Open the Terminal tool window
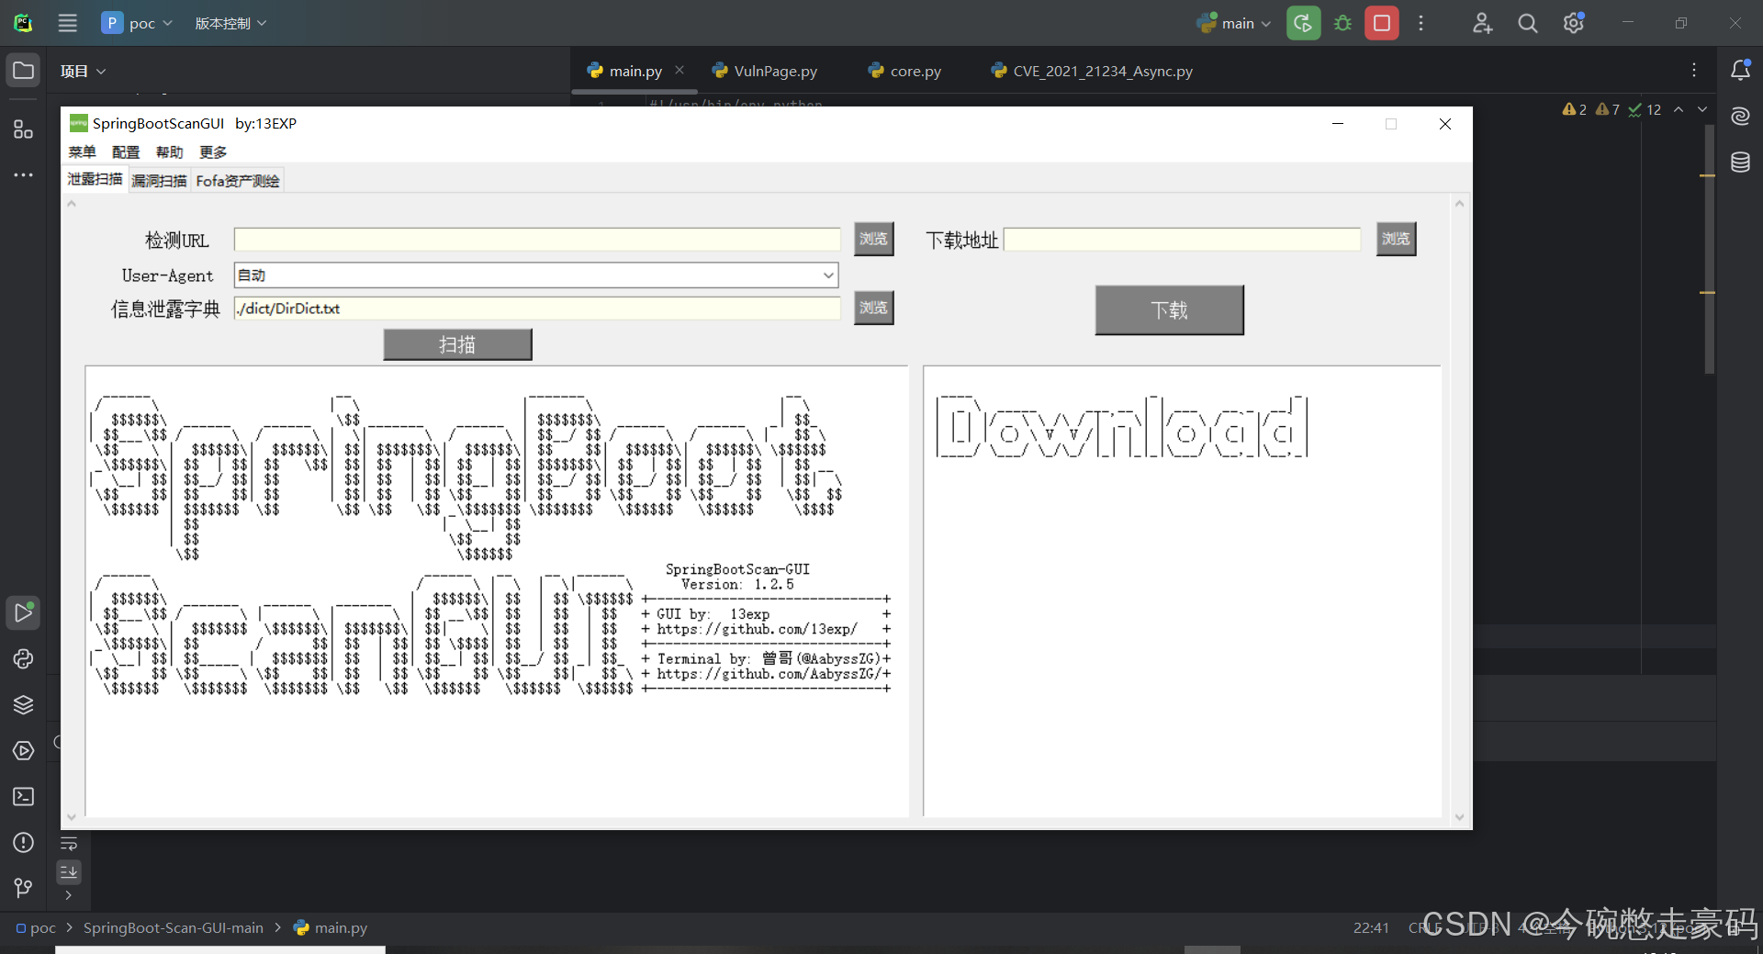This screenshot has height=954, width=1763. click(23, 797)
